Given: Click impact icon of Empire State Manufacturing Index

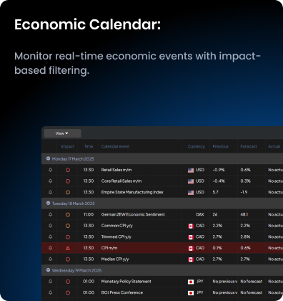Looking at the screenshot, I should [68, 192].
